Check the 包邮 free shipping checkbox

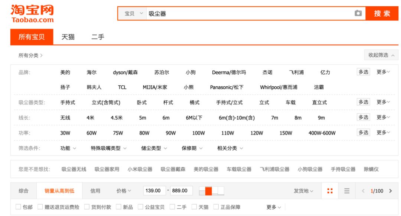pyautogui.click(x=18, y=207)
